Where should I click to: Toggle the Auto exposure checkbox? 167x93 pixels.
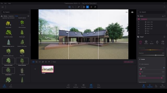(140, 64)
